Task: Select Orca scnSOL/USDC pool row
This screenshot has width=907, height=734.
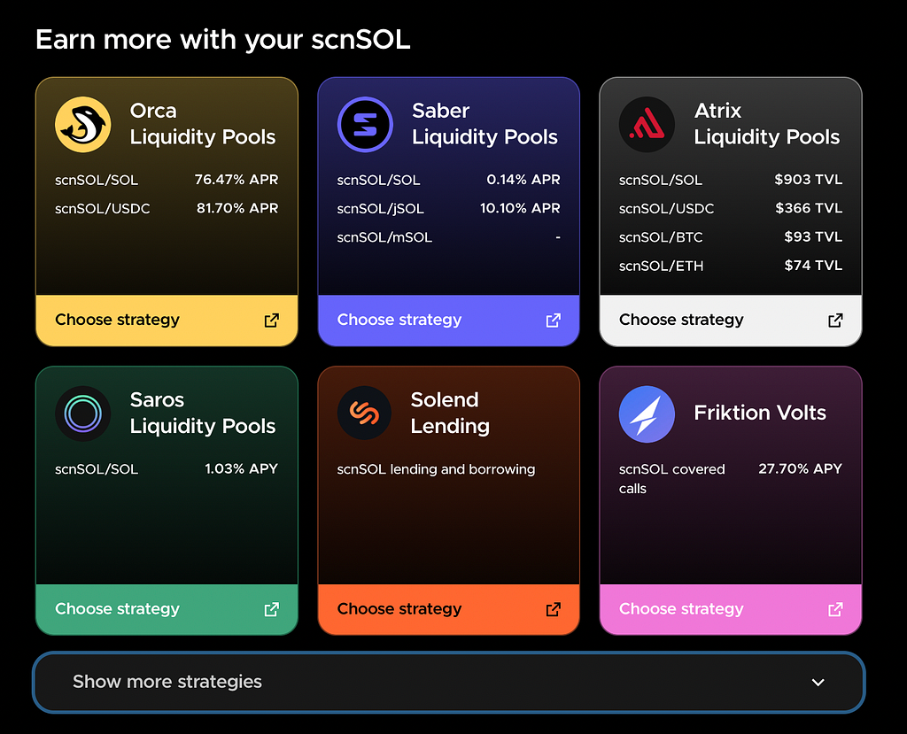Action: point(167,208)
